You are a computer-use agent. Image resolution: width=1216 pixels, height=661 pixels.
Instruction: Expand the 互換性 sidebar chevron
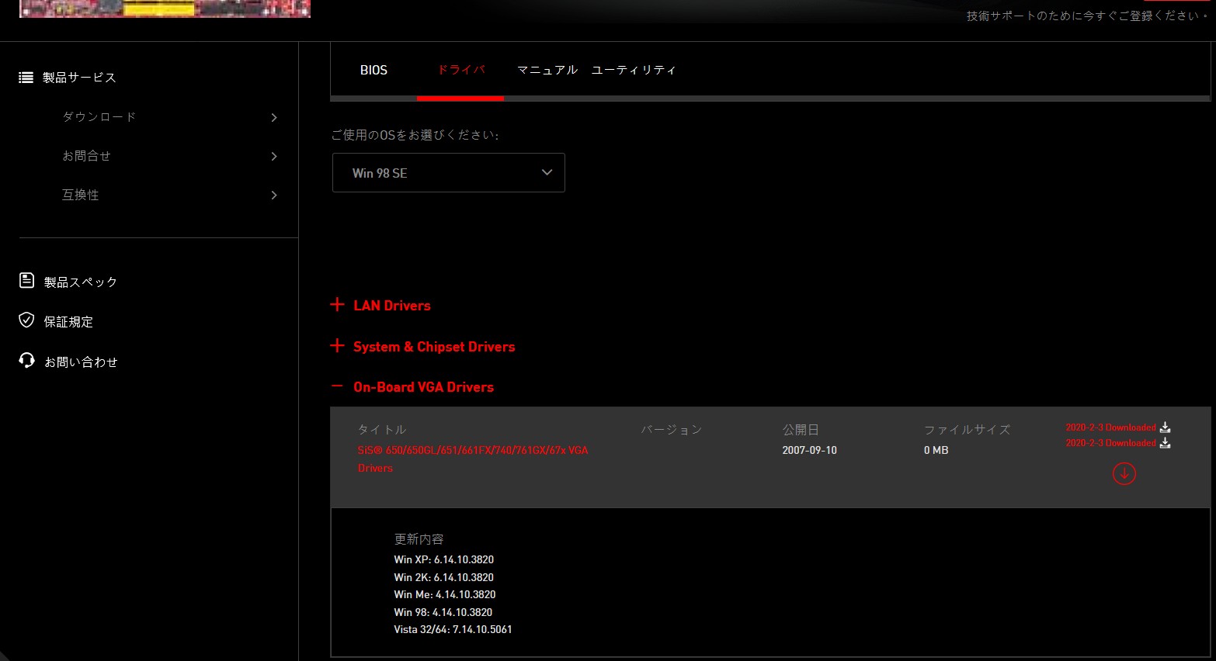point(274,195)
